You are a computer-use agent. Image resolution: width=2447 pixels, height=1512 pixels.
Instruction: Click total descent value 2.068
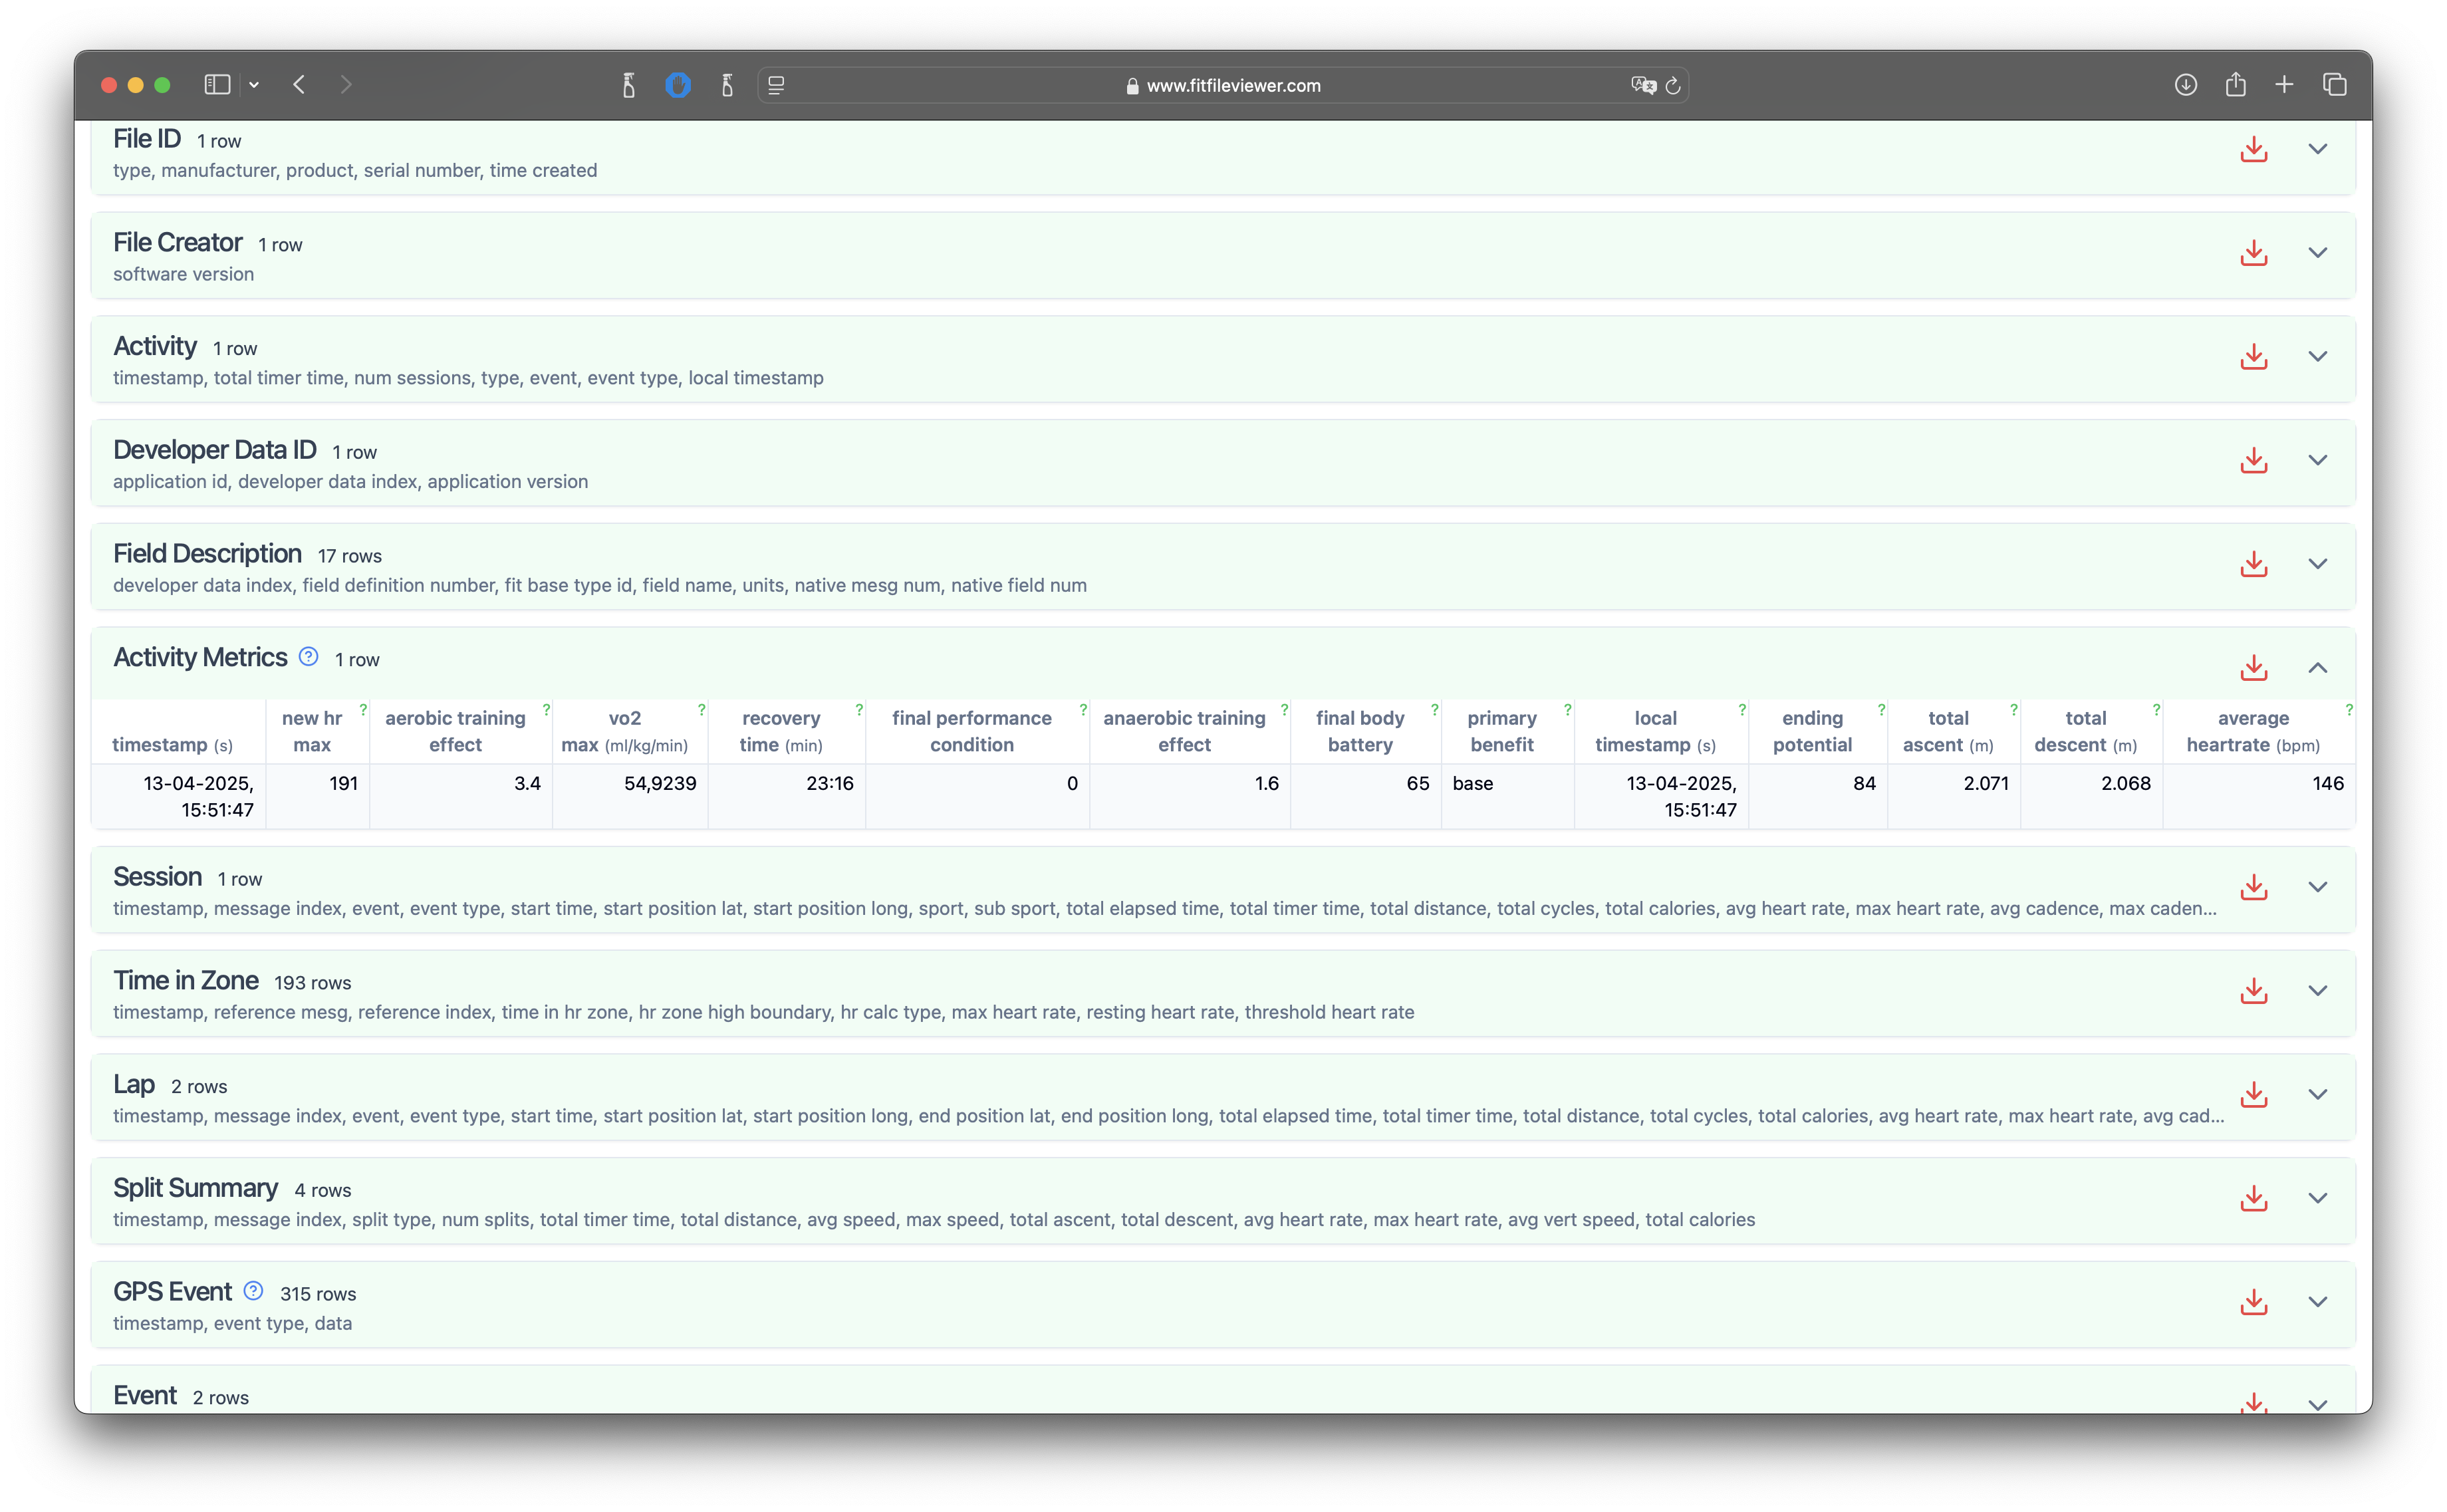tap(2125, 783)
